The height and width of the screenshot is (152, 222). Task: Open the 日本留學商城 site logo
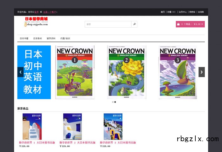click(x=36, y=22)
